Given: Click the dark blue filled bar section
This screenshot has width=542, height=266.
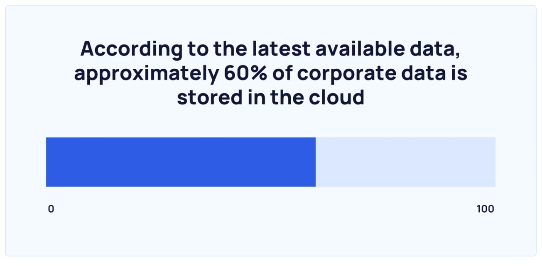Looking at the screenshot, I should [181, 162].
